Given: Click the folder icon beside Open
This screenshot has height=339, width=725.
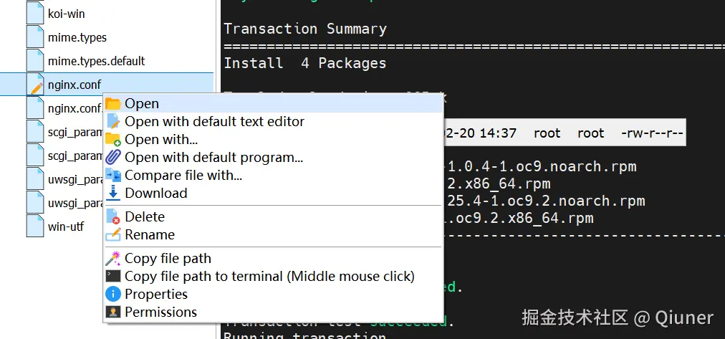Looking at the screenshot, I should pyautogui.click(x=112, y=104).
